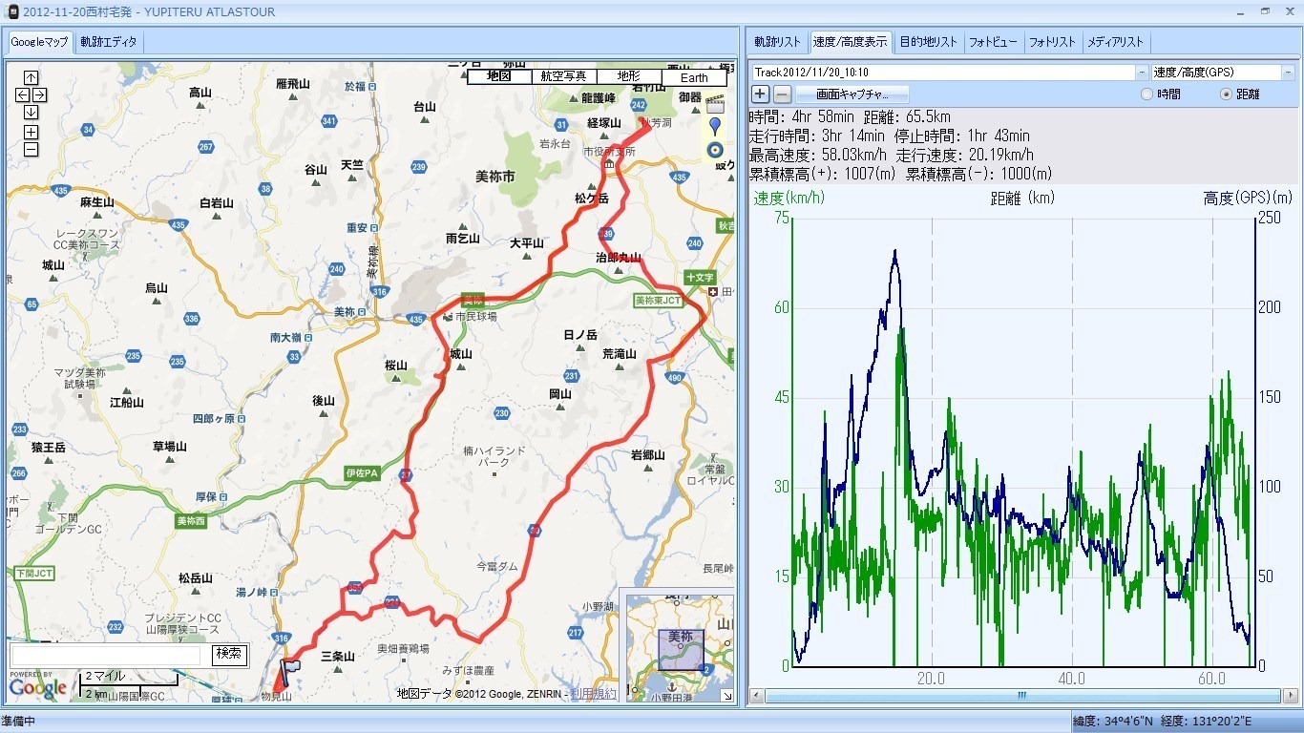This screenshot has height=733, width=1304.
Task: Open the フォトビュー tab
Action: pyautogui.click(x=993, y=42)
